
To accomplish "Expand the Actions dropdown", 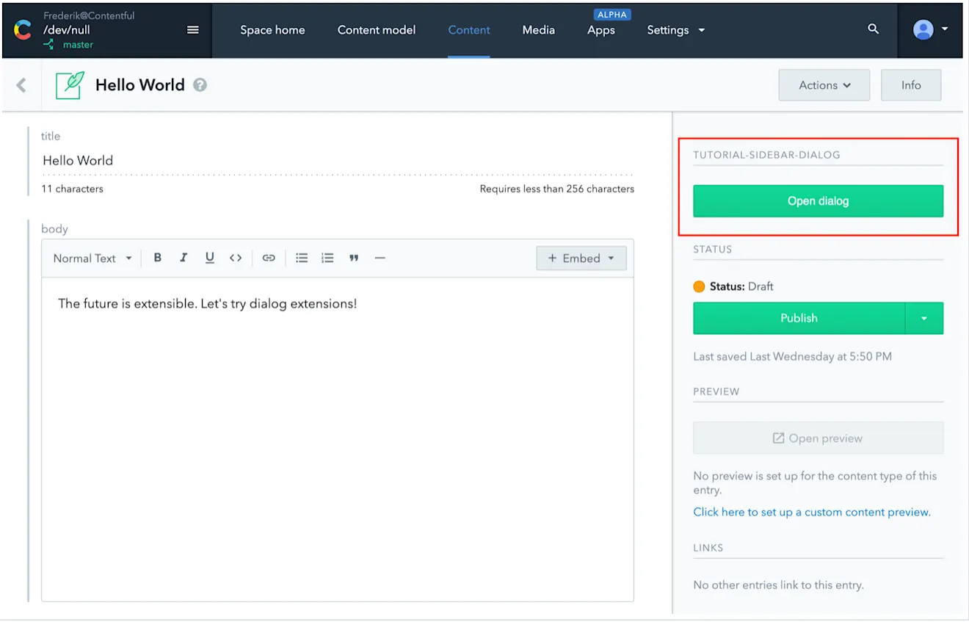I will (x=824, y=85).
